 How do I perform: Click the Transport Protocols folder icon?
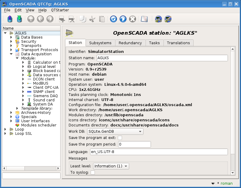pos(17,50)
